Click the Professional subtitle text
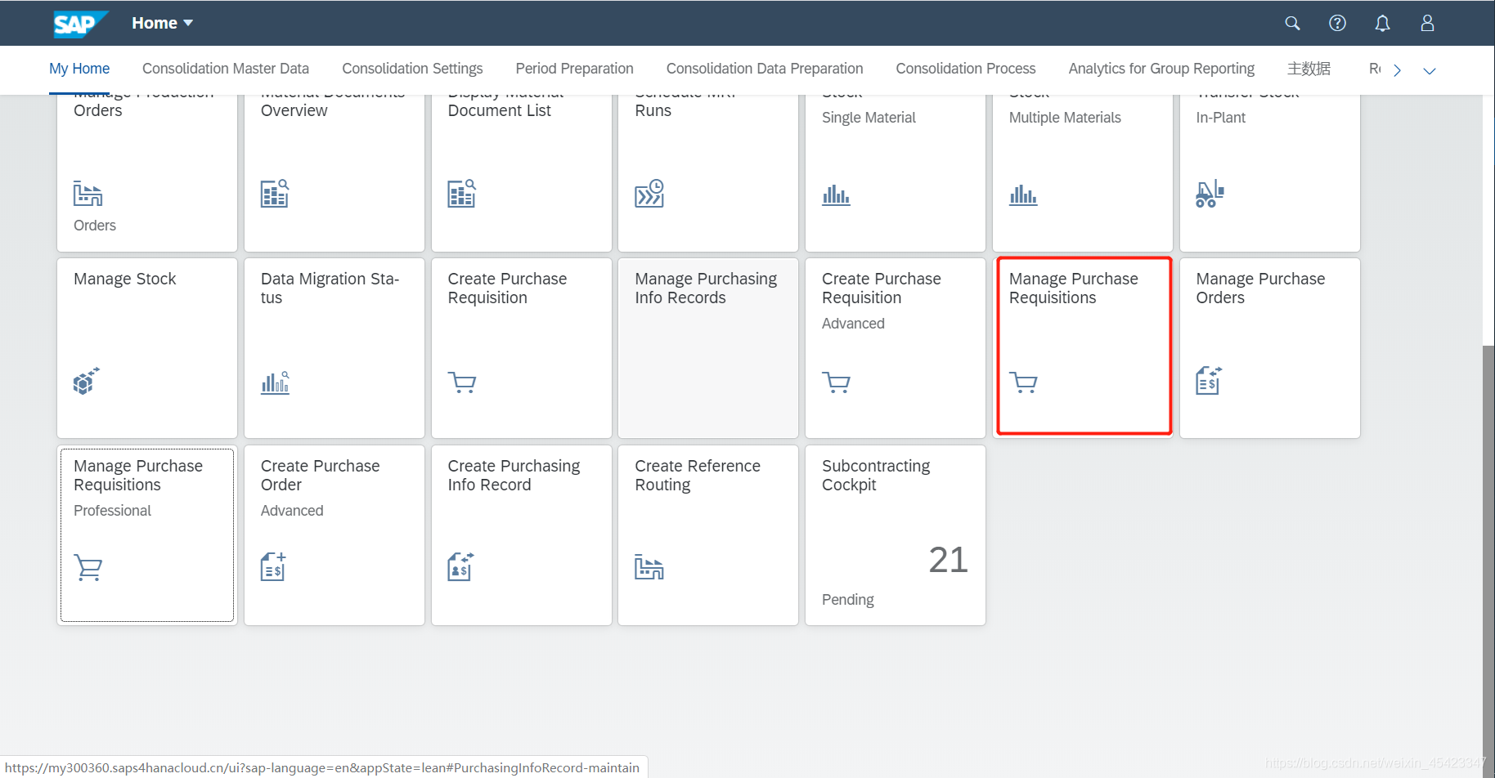Viewport: 1495px width, 778px height. pyautogui.click(x=112, y=511)
